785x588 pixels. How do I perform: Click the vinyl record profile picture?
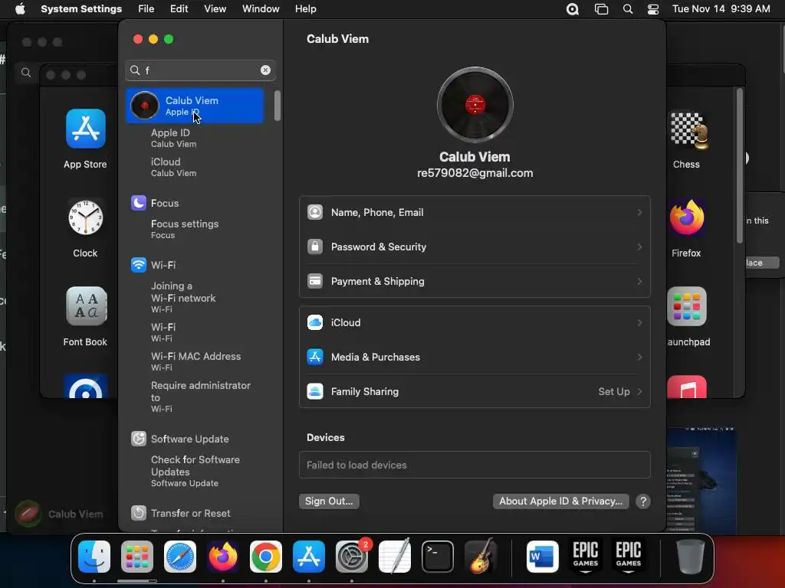(475, 105)
